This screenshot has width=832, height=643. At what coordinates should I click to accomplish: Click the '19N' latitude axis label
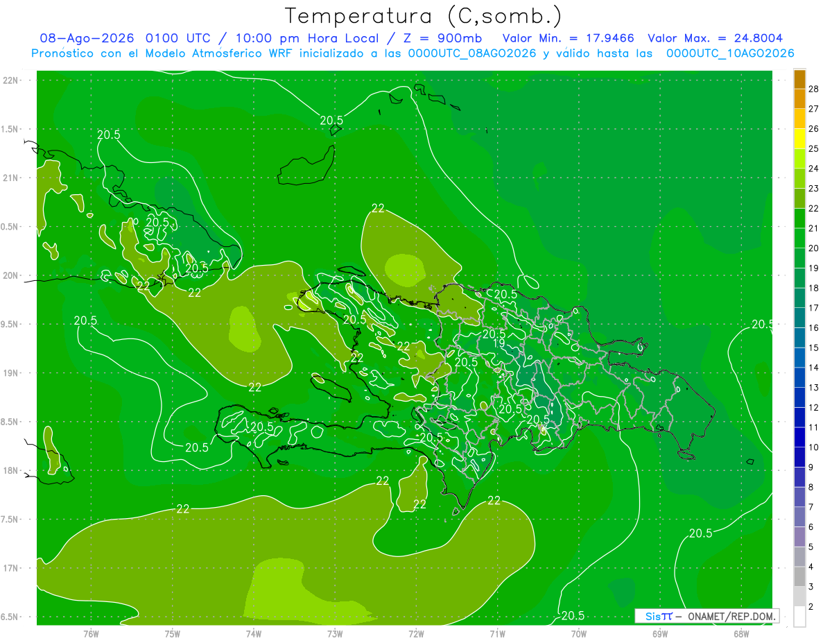click(x=12, y=373)
